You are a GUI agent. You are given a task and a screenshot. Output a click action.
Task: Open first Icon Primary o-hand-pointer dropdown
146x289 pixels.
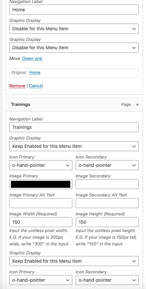tap(41, 165)
